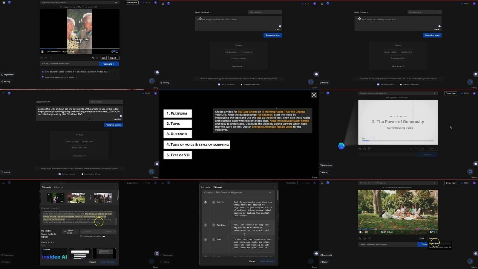Choose Recent events video below psychologytoday prompt

pos(79,148)
